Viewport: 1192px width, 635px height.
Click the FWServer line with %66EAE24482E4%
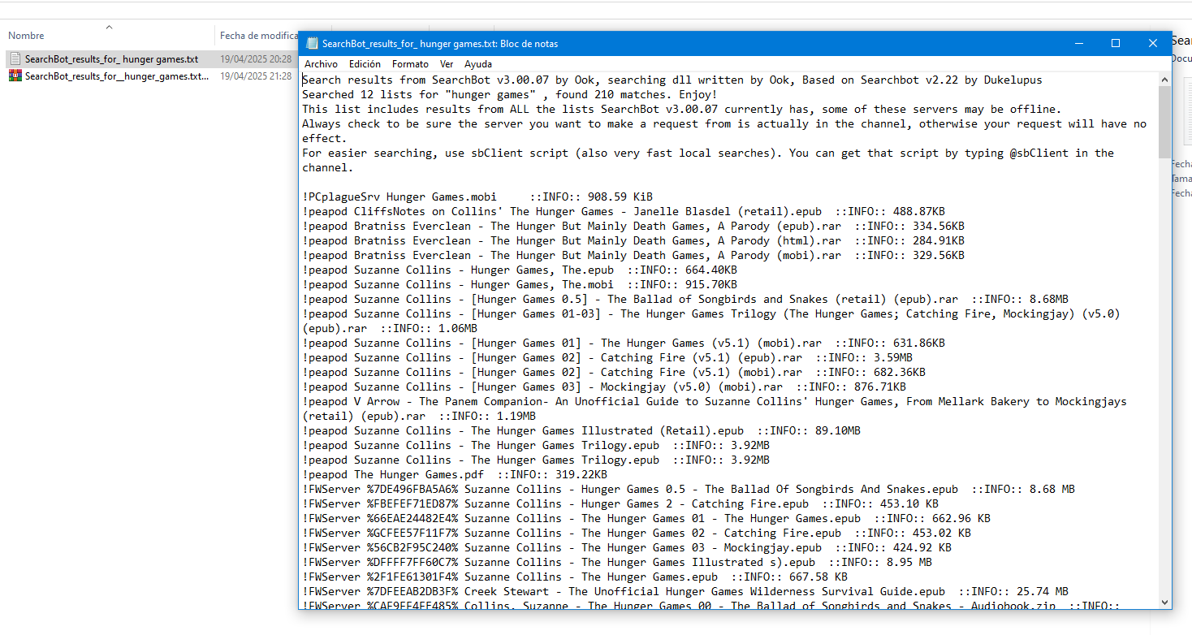646,518
